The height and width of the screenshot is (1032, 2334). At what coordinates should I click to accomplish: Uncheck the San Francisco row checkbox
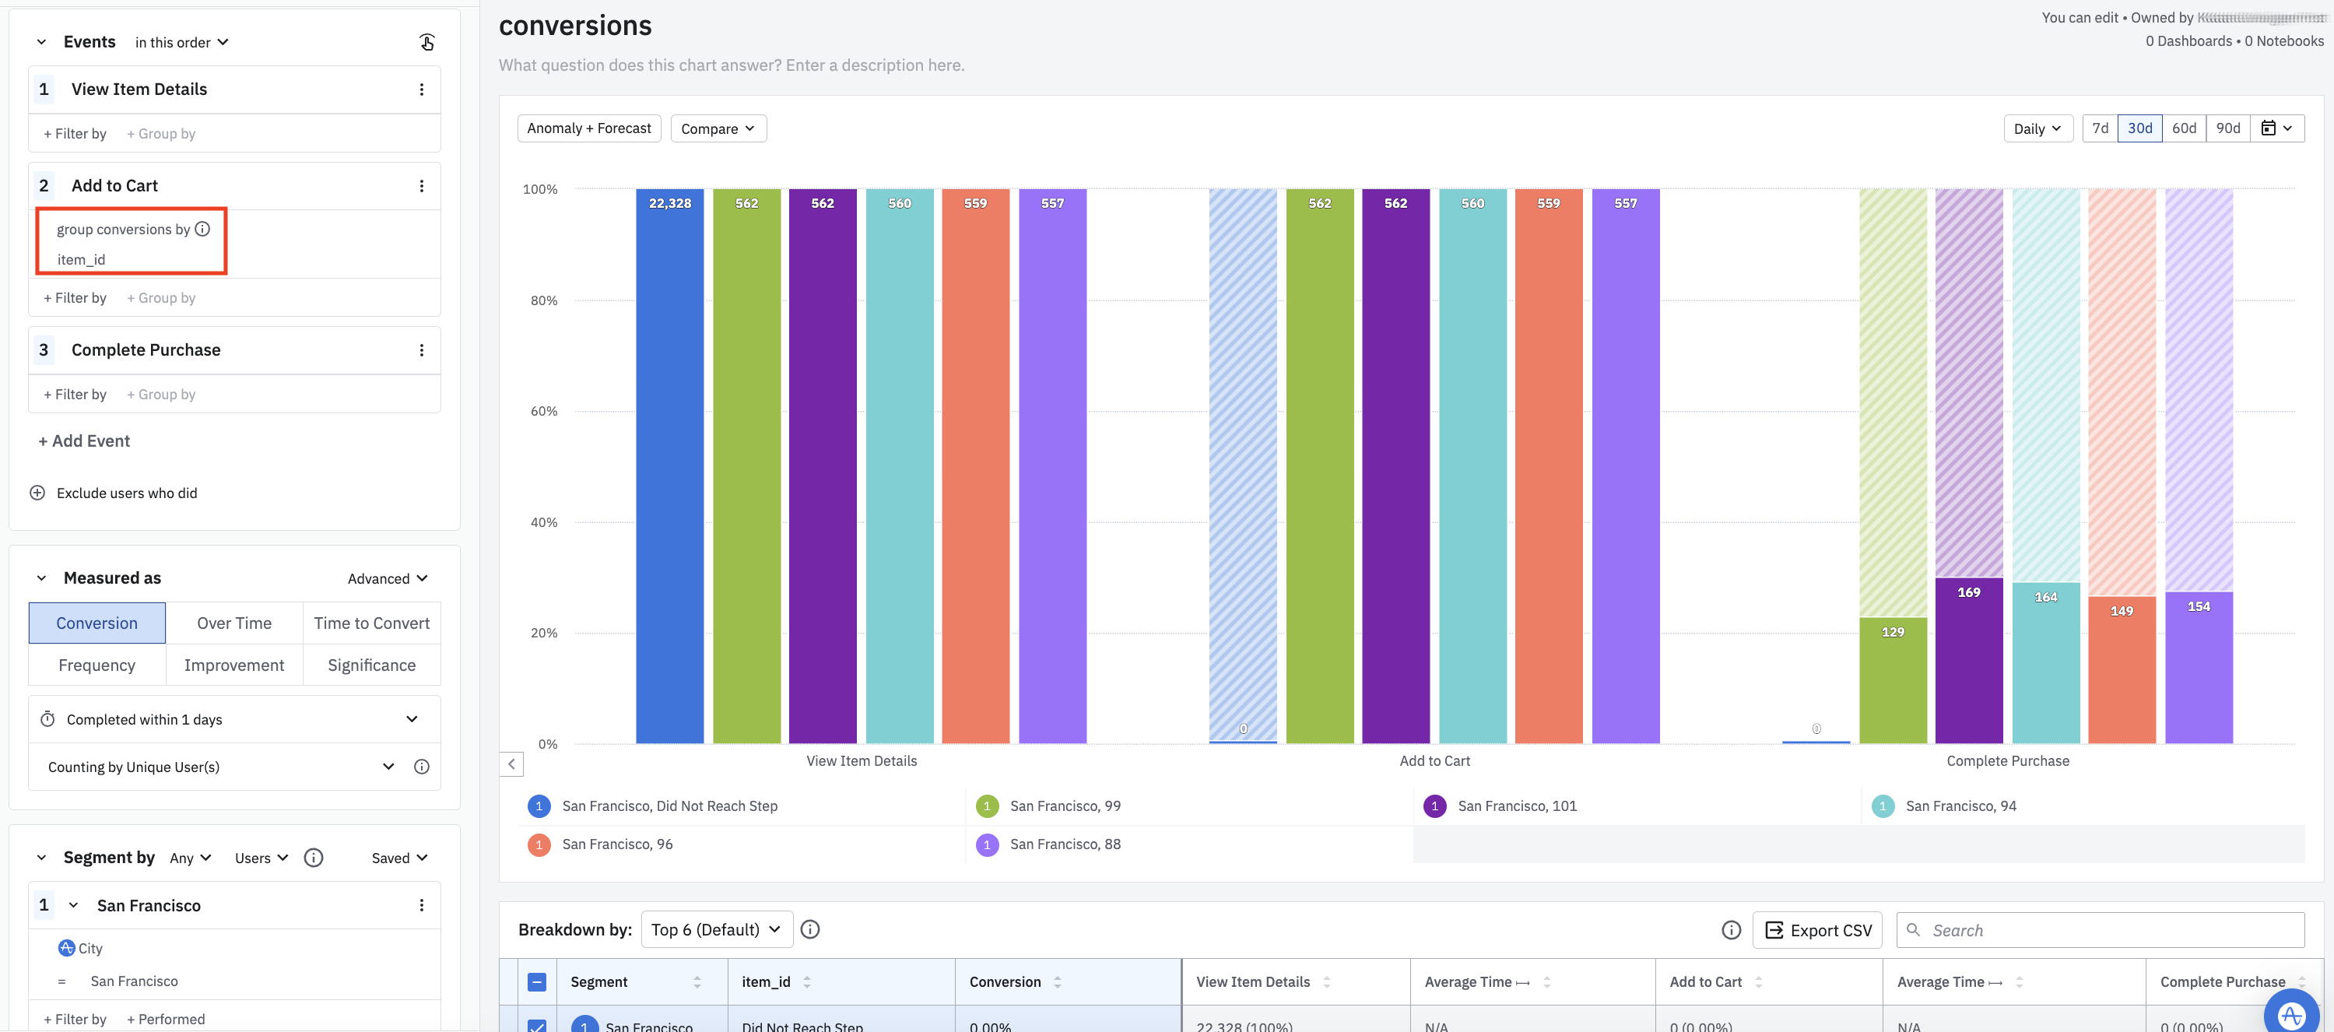pyautogui.click(x=536, y=1026)
